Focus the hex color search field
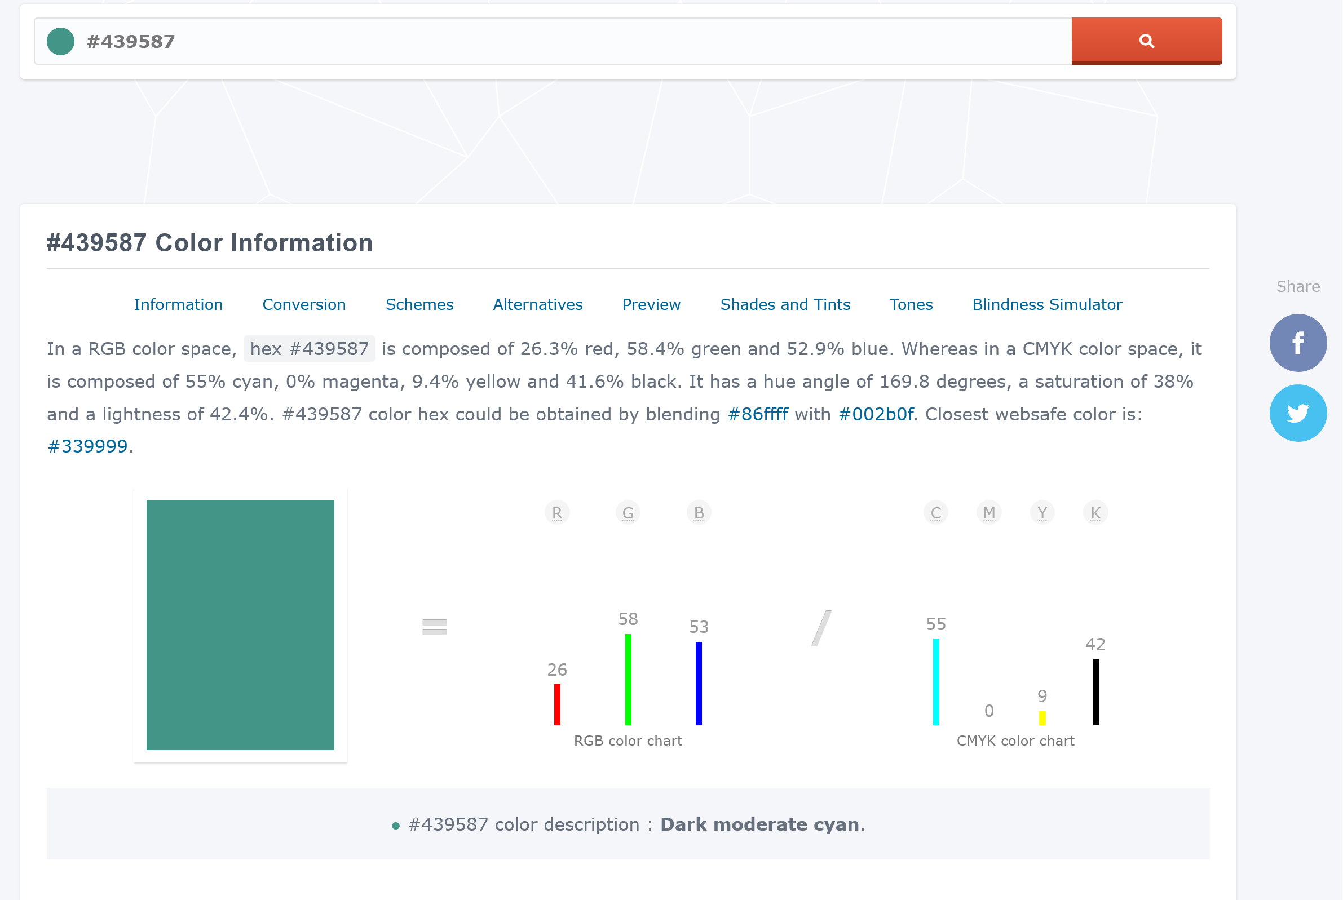 coord(574,41)
